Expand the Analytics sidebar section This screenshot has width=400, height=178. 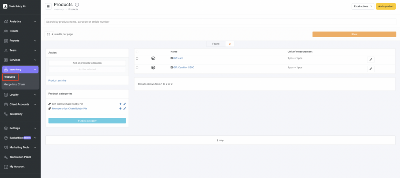tap(20, 21)
